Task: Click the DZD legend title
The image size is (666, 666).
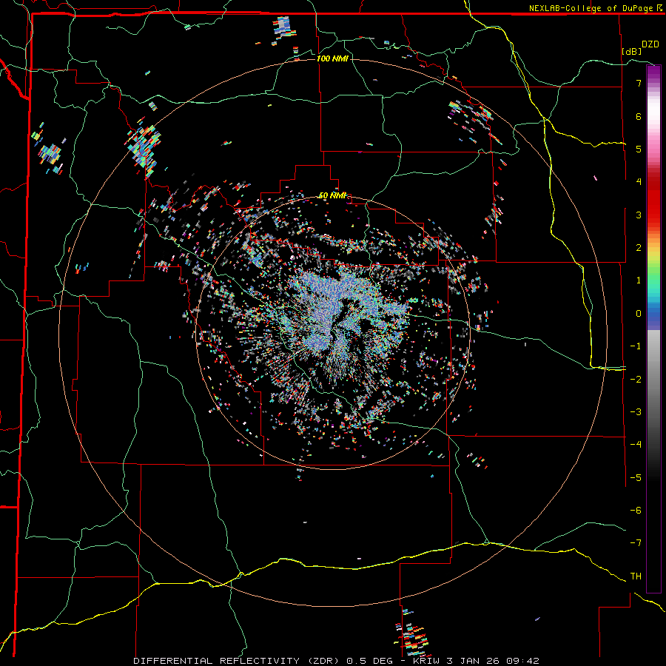Action: pyautogui.click(x=650, y=44)
